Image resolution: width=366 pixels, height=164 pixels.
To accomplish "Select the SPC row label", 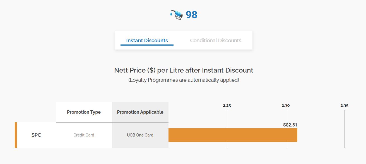I will pos(36,135).
